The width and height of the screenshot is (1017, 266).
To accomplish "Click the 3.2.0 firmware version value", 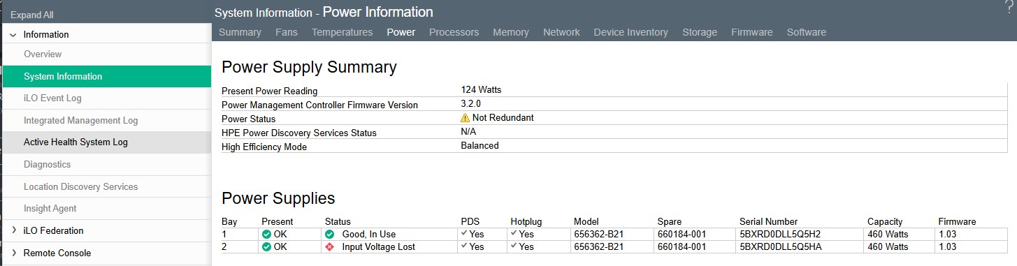I will click(471, 103).
